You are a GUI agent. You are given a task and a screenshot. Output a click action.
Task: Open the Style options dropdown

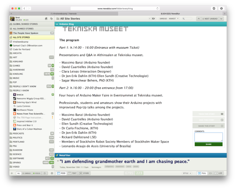pos(187,173)
